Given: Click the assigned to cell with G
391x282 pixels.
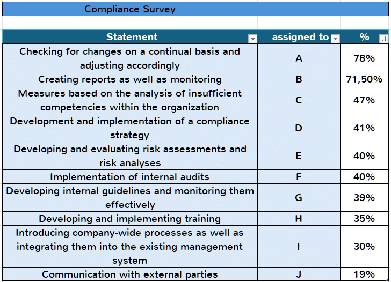Looking at the screenshot, I should (299, 198).
